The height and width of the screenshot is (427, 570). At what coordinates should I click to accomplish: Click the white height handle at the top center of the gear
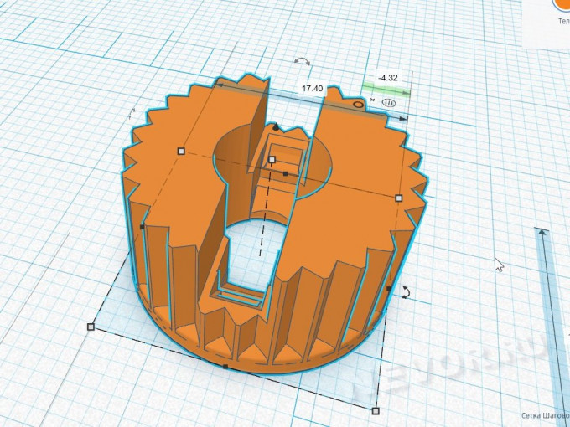click(272, 159)
